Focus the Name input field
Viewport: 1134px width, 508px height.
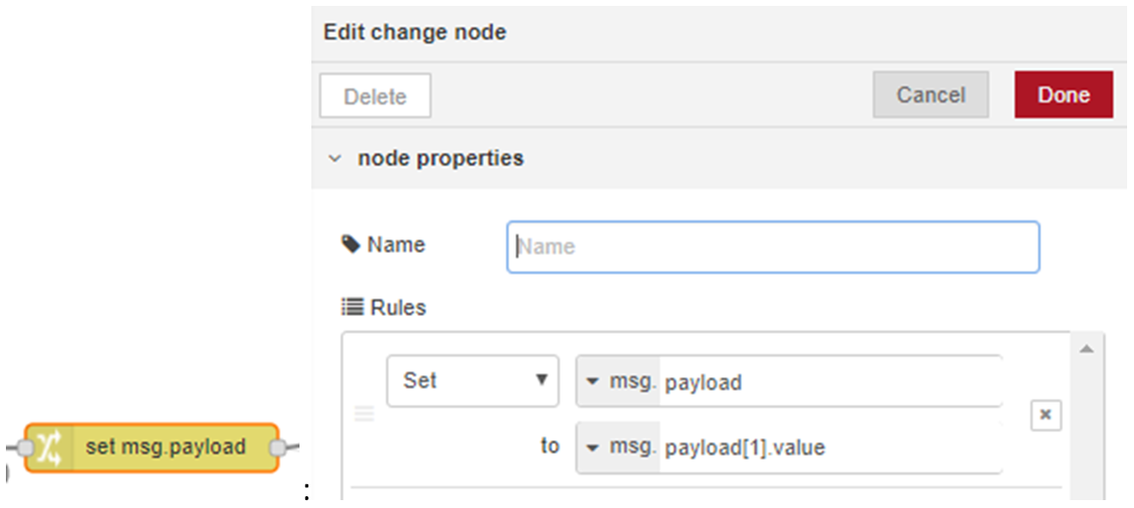[x=773, y=247]
